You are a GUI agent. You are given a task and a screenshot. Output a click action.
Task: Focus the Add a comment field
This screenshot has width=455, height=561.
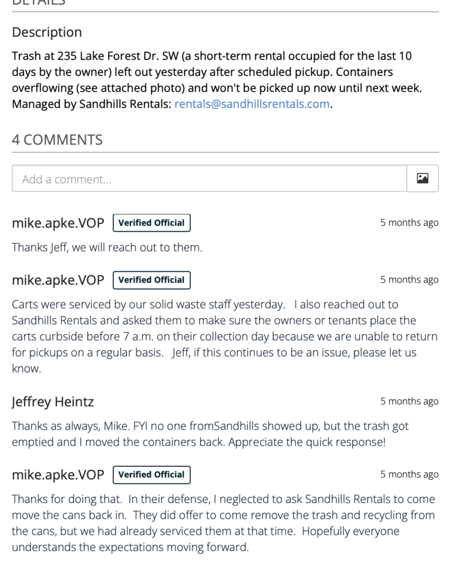[209, 178]
